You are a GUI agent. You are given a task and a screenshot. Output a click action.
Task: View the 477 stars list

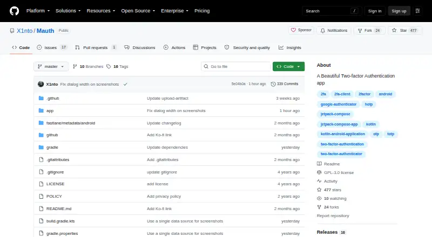coord(329,190)
